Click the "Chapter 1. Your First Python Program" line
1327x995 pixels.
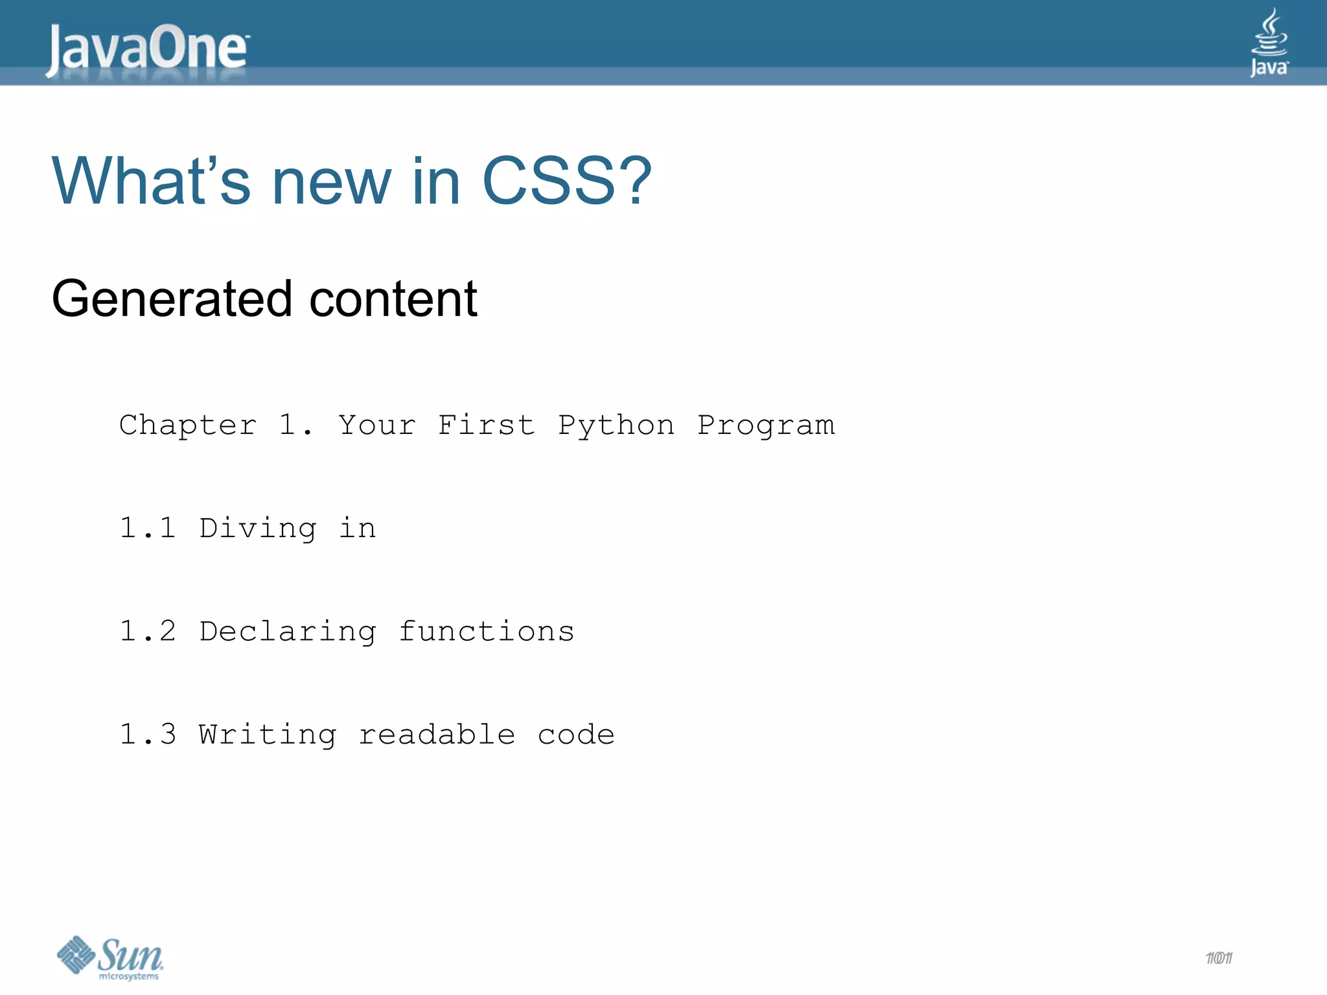(x=477, y=426)
